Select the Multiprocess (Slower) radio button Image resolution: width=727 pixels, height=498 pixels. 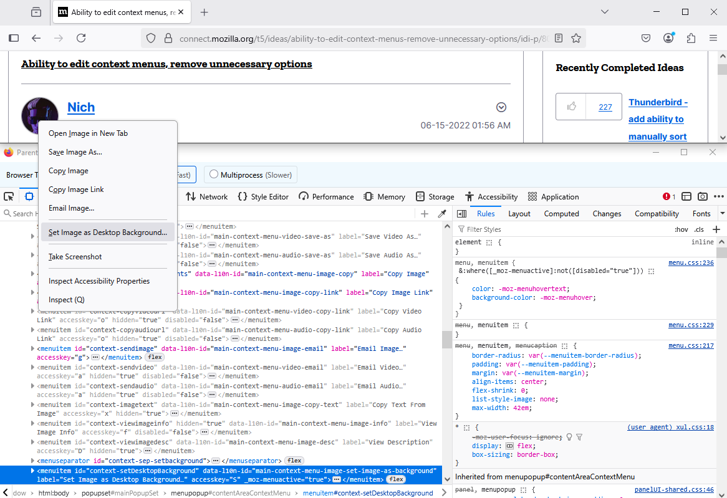[214, 175]
